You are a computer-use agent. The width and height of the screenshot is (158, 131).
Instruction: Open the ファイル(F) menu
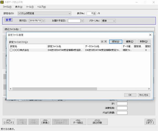(x=7, y=7)
